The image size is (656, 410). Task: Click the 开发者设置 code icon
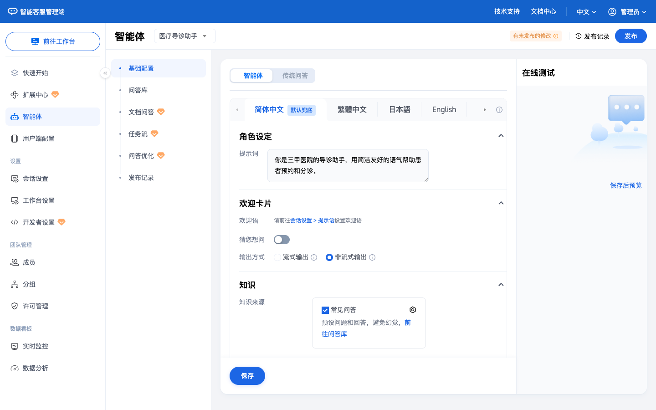coord(15,222)
